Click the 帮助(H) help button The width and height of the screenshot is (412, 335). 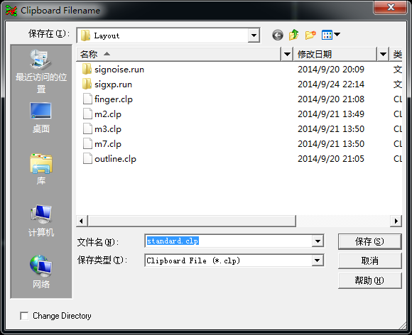click(369, 280)
